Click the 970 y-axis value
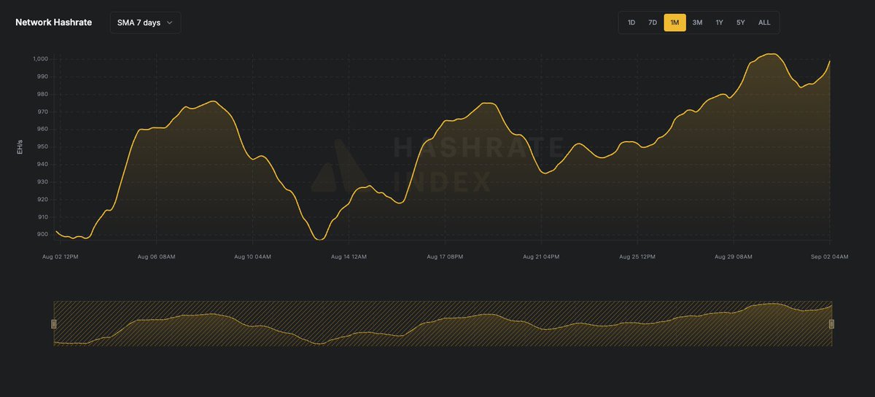 (42, 111)
